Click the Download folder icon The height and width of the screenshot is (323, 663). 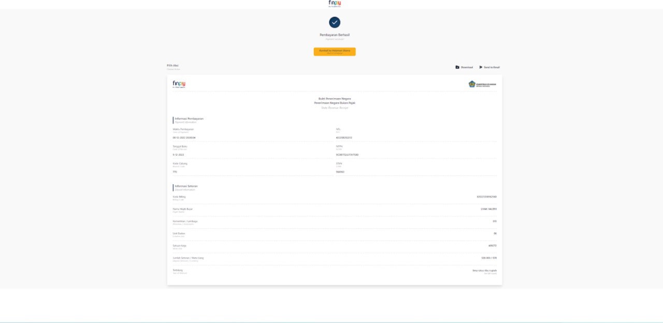[x=457, y=67]
